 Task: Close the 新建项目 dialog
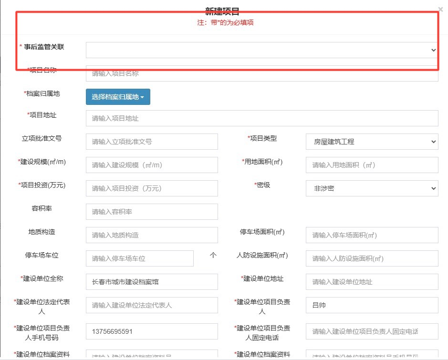[x=440, y=9]
